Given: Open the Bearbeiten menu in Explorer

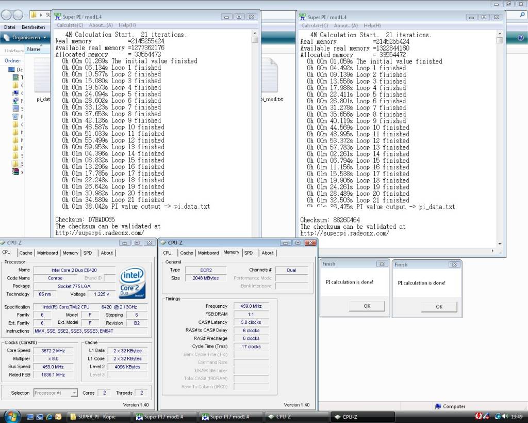Looking at the screenshot, I should tap(34, 27).
